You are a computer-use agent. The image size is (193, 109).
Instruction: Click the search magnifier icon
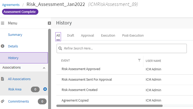tap(60, 48)
